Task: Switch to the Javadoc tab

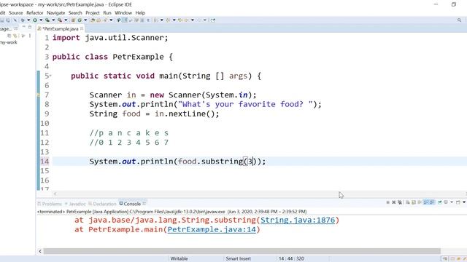Action: click(75, 204)
